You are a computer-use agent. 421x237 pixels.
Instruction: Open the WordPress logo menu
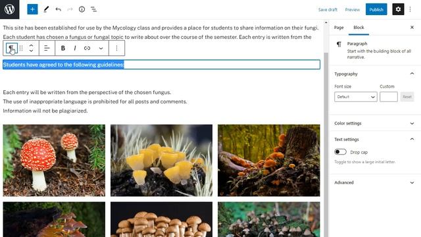10,9
